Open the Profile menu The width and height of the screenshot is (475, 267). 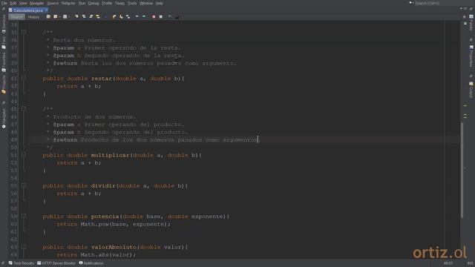[x=107, y=3]
